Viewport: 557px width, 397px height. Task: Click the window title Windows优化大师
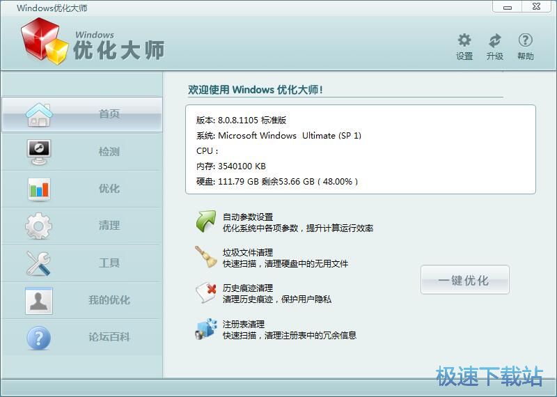[52, 8]
